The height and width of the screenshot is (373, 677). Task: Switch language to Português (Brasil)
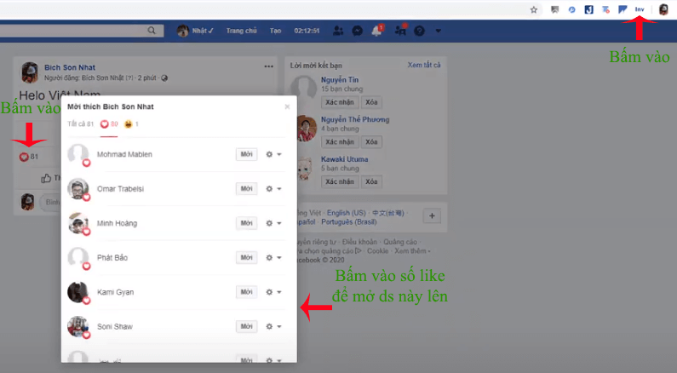(x=349, y=222)
